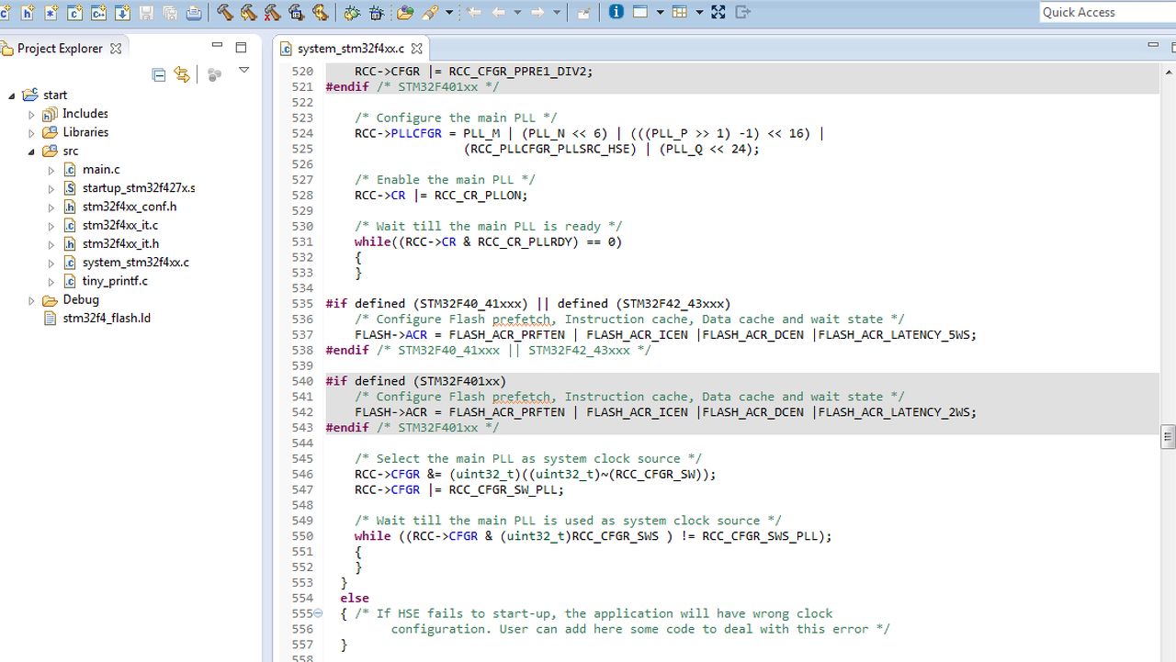
Task: Click the Print icon in toolbar
Action: [x=194, y=12]
